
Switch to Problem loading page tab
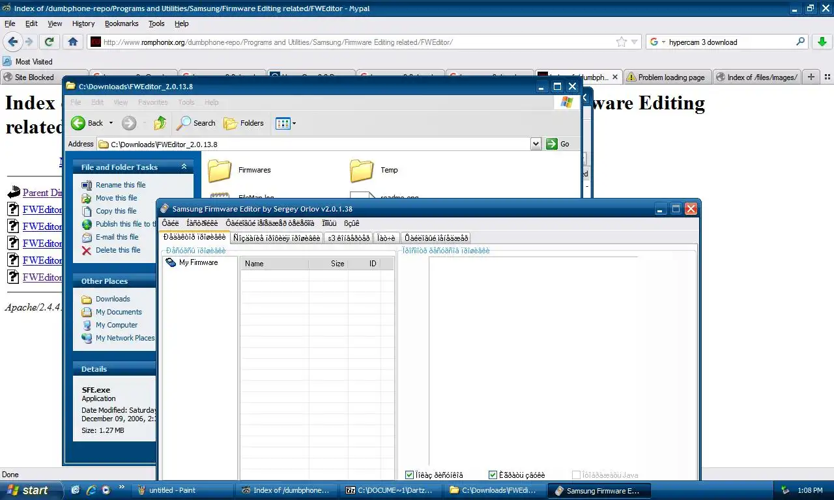pos(667,77)
